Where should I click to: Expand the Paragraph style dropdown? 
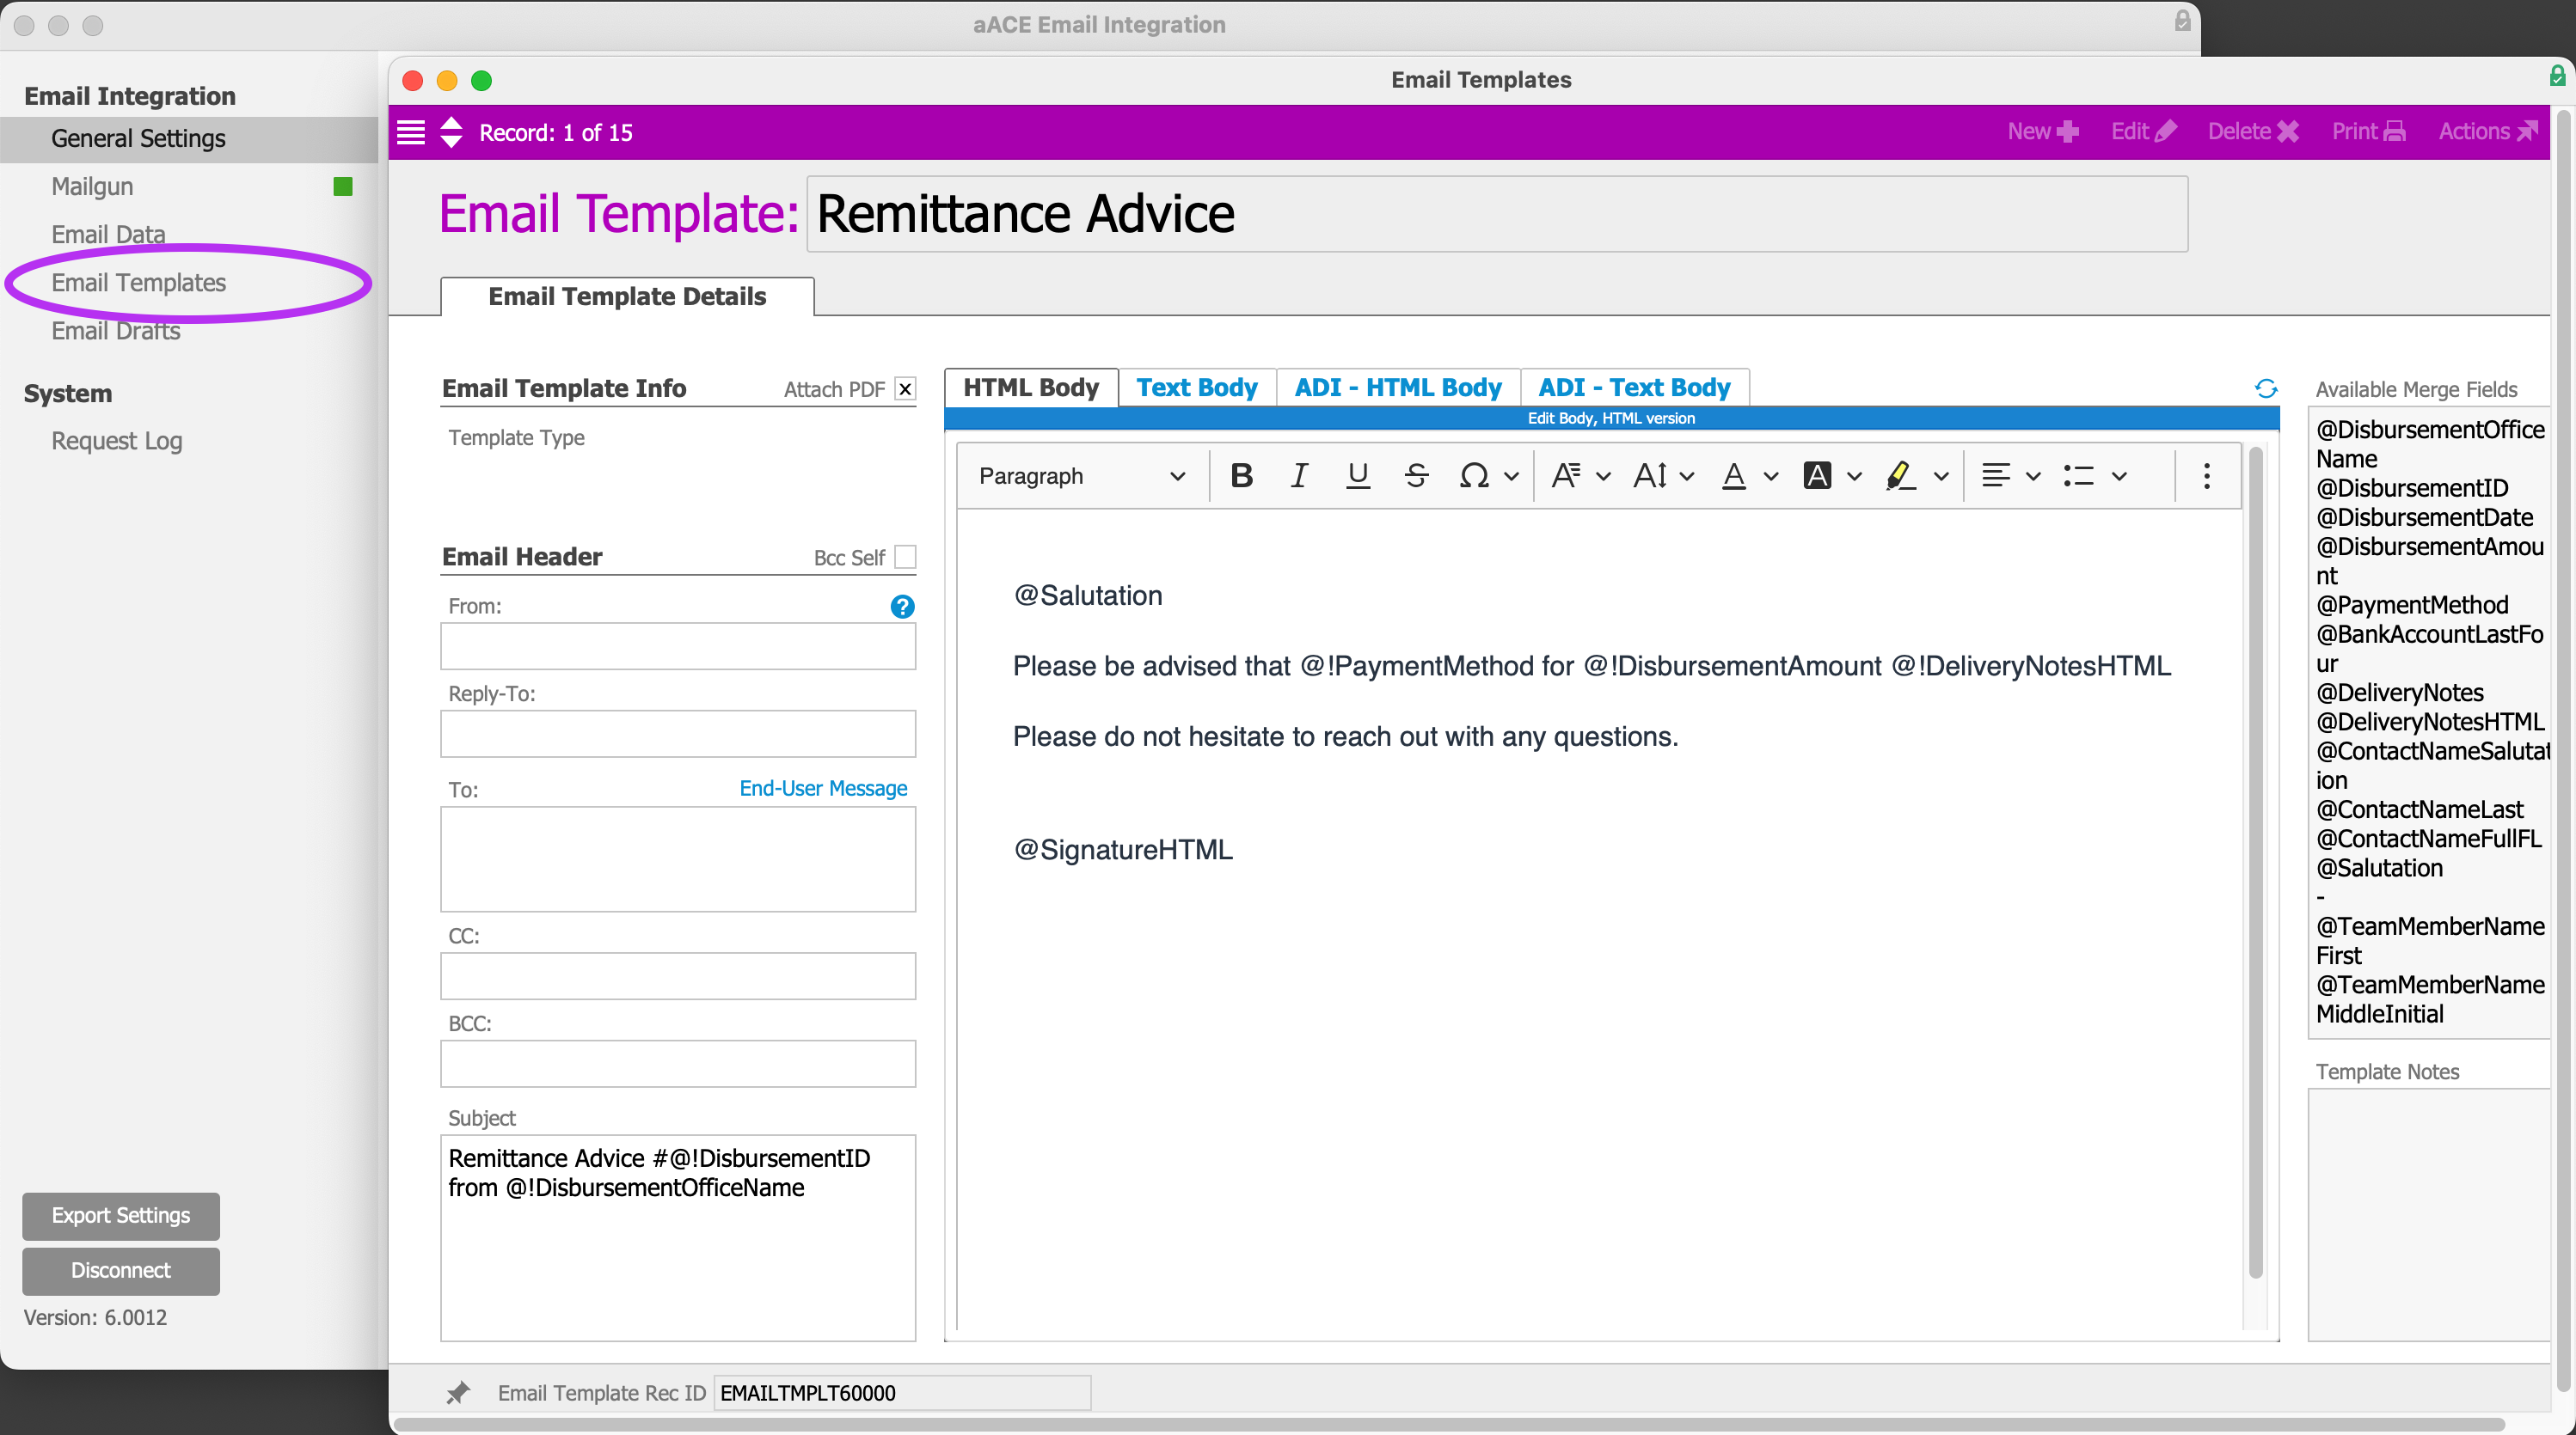pyautogui.click(x=1080, y=476)
